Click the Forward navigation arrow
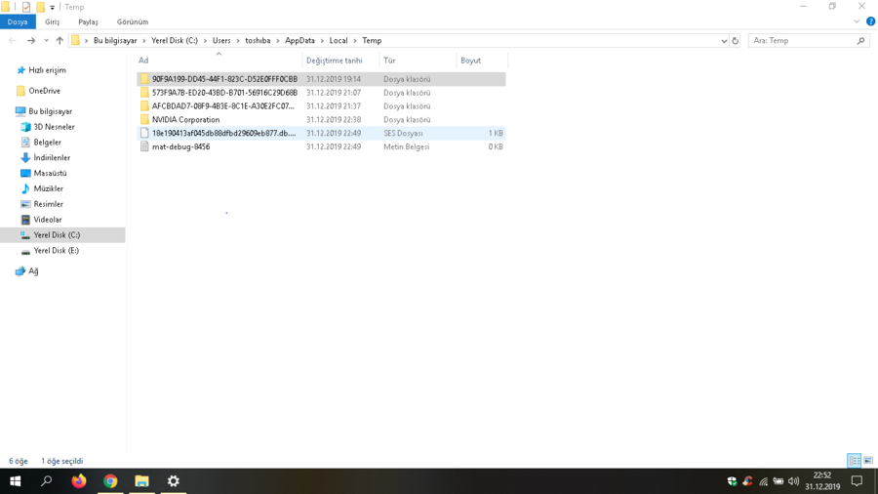 31,40
